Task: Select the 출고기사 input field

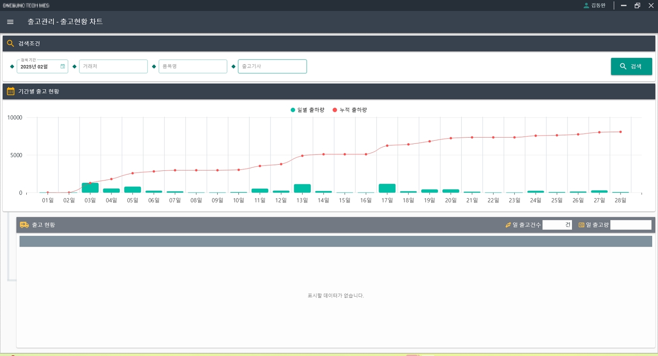Action: [272, 66]
